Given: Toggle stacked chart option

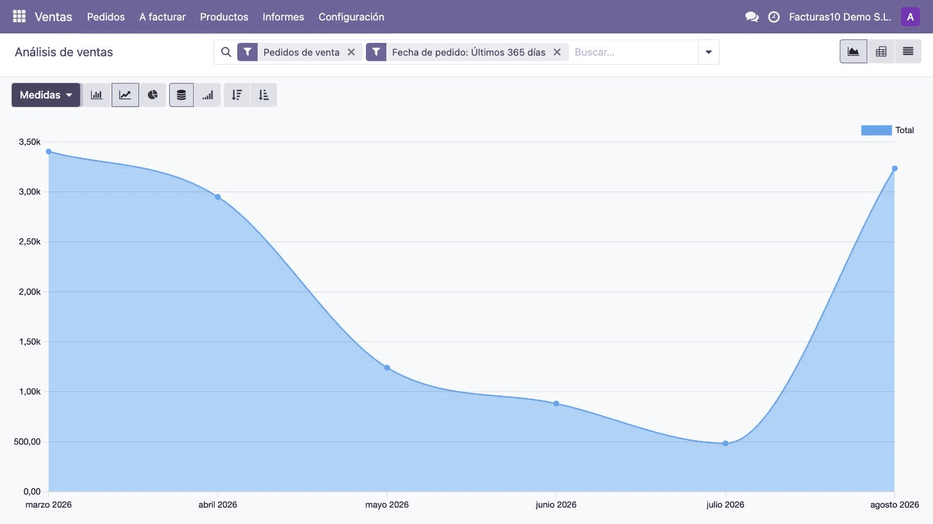Looking at the screenshot, I should [x=181, y=95].
